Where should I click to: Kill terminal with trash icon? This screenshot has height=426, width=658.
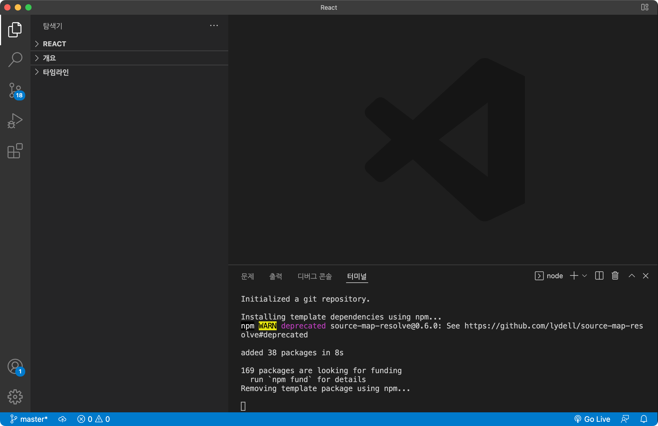pyautogui.click(x=615, y=276)
